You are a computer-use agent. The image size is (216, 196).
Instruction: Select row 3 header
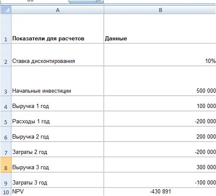[x=6, y=81]
